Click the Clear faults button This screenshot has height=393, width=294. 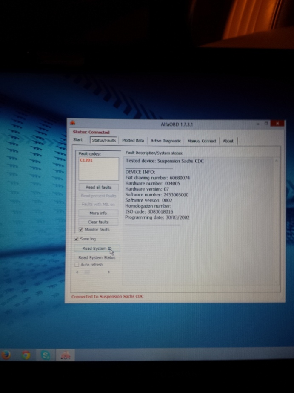[98, 222]
